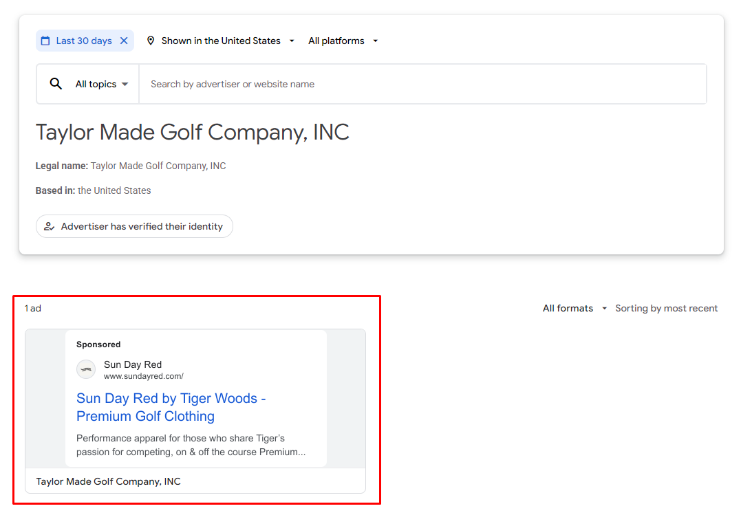Click the www.sundayred.com/ URL text
The width and height of the screenshot is (741, 515).
pos(144,376)
